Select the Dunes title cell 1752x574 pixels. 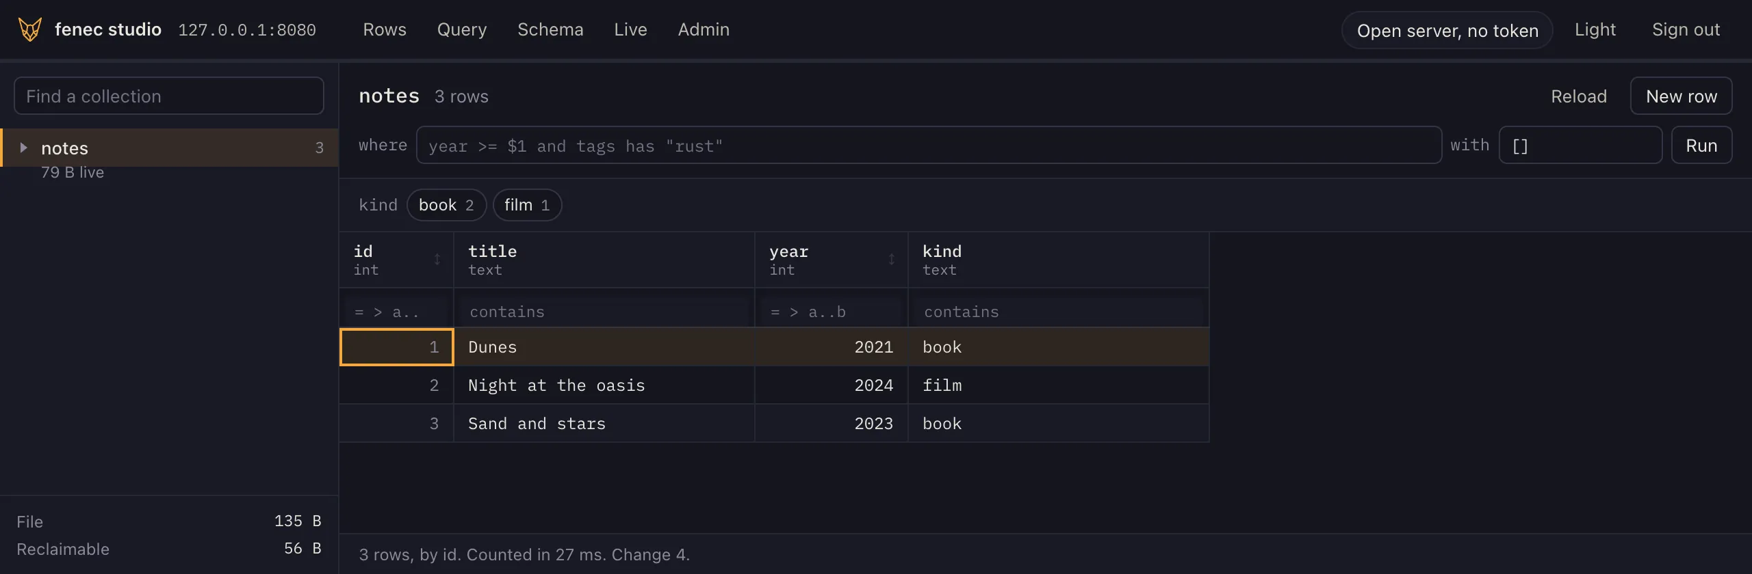pyautogui.click(x=604, y=347)
